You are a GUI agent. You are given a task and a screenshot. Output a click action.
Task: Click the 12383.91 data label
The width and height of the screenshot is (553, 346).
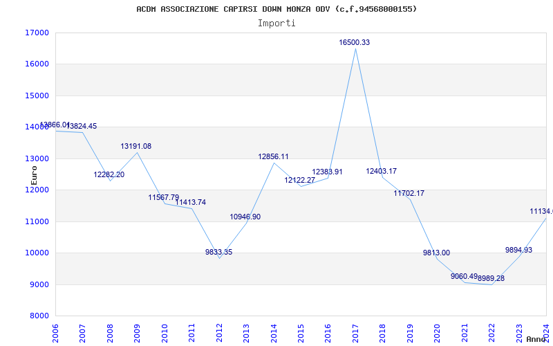coord(327,172)
